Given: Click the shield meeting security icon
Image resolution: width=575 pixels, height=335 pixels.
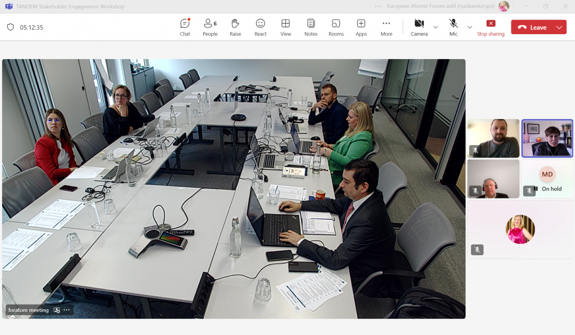Looking at the screenshot, I should pos(10,27).
